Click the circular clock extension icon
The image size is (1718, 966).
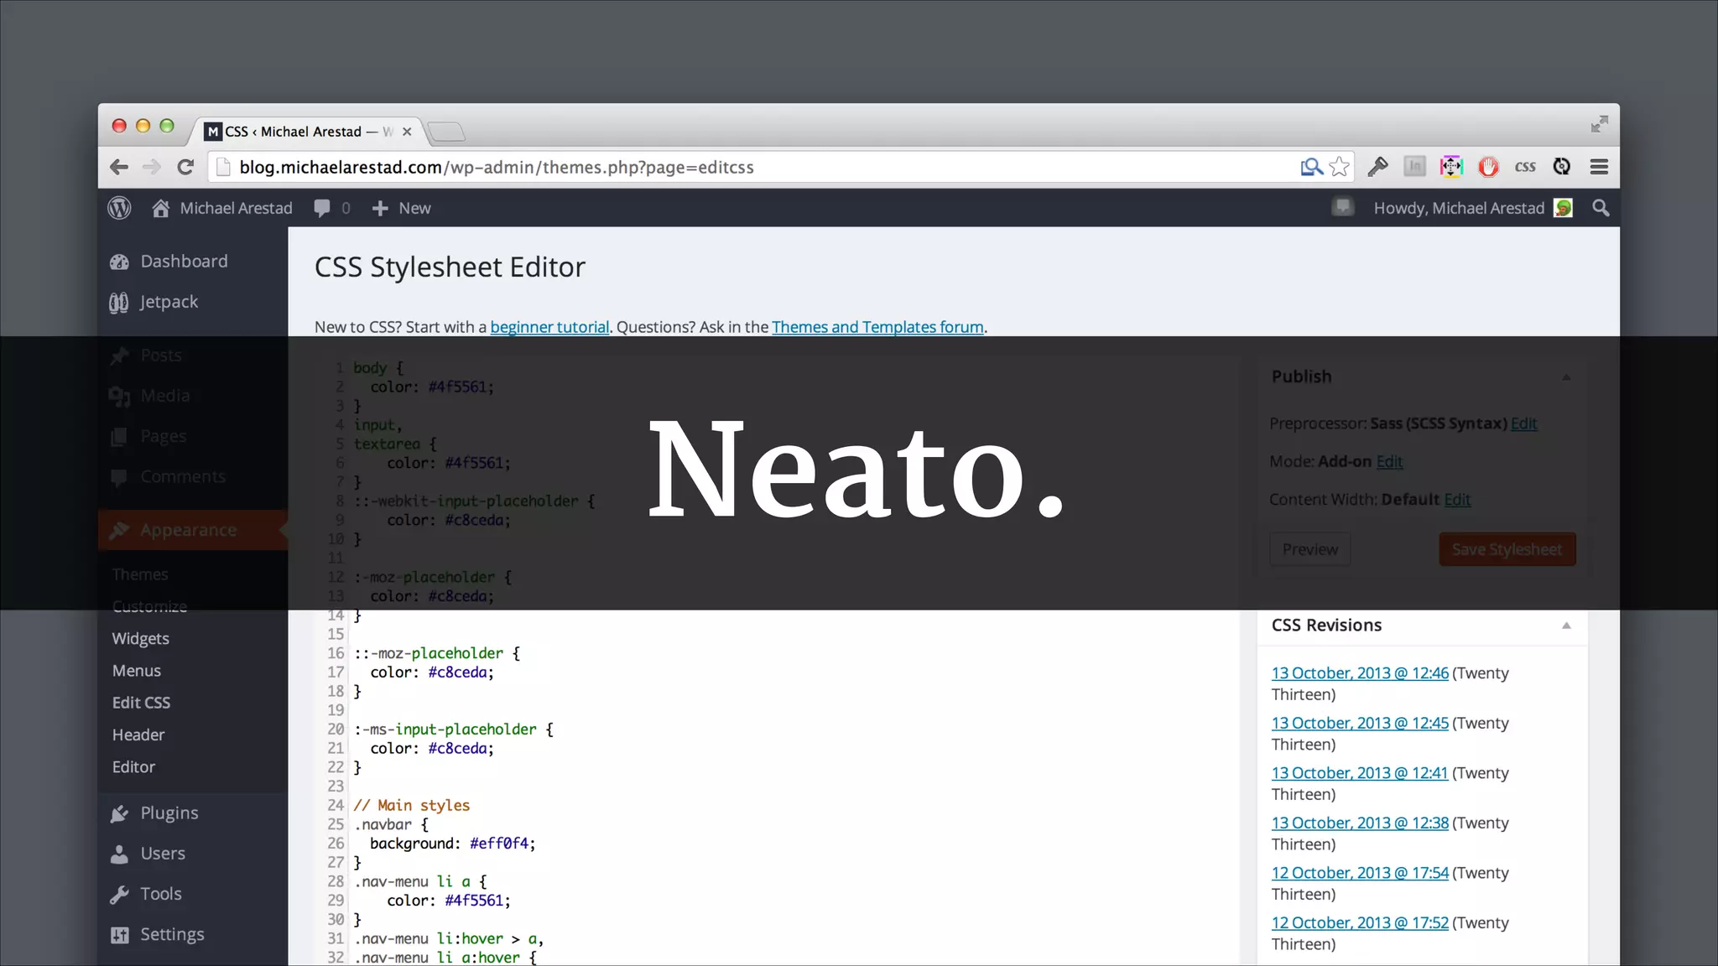[x=1561, y=167]
